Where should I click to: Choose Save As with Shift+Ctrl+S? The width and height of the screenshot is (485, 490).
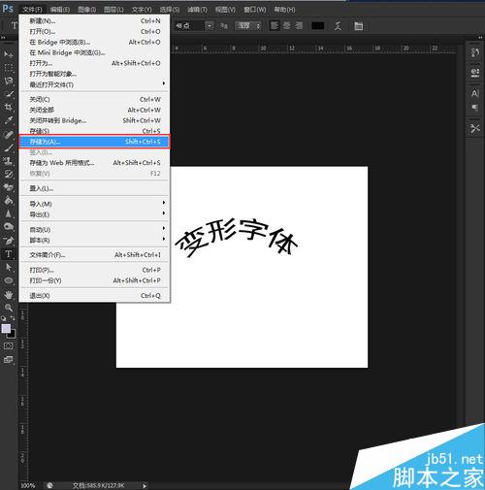(94, 142)
